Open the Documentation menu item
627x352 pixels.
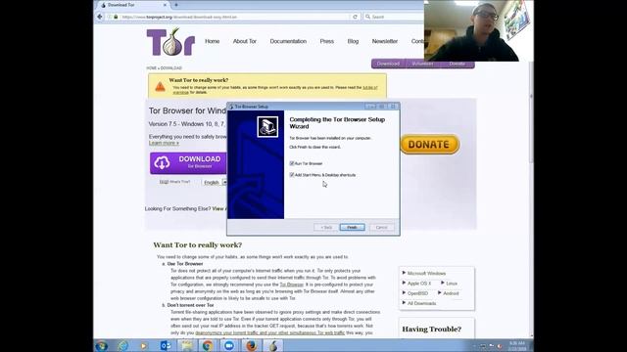(x=288, y=41)
